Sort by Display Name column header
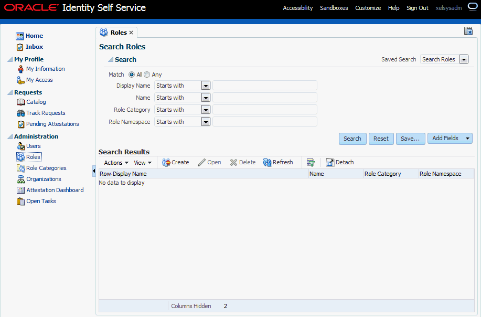The height and width of the screenshot is (317, 481). 210,174
